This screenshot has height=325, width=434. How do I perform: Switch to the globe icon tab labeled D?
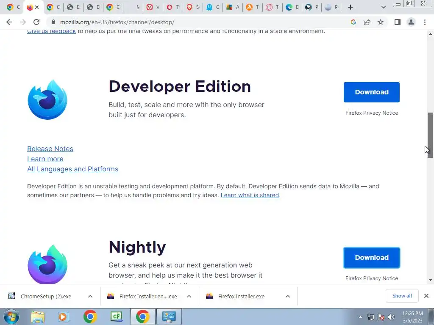pyautogui.click(x=93, y=7)
